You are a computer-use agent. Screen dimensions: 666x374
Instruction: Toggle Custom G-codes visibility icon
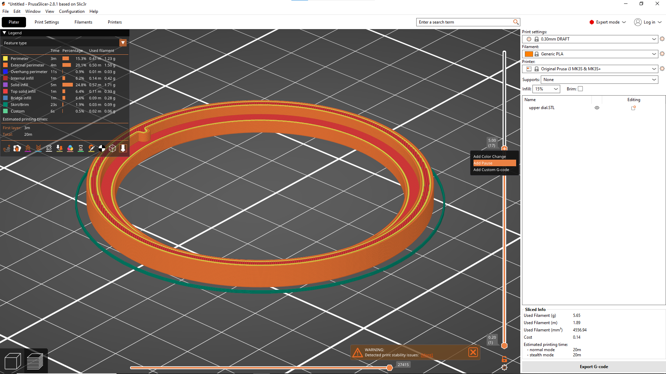point(91,148)
